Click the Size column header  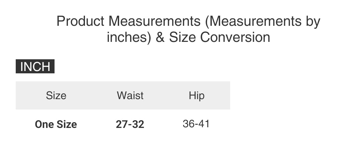point(56,95)
